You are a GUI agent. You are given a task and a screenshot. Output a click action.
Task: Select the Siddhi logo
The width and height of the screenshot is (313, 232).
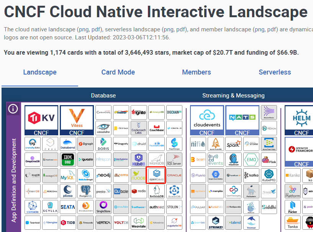[269, 207]
